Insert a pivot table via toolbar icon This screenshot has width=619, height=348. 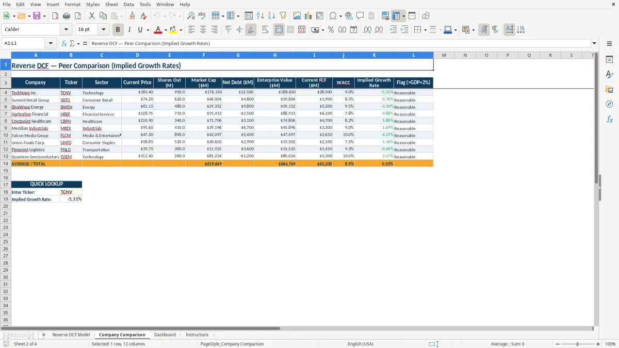[x=320, y=16]
